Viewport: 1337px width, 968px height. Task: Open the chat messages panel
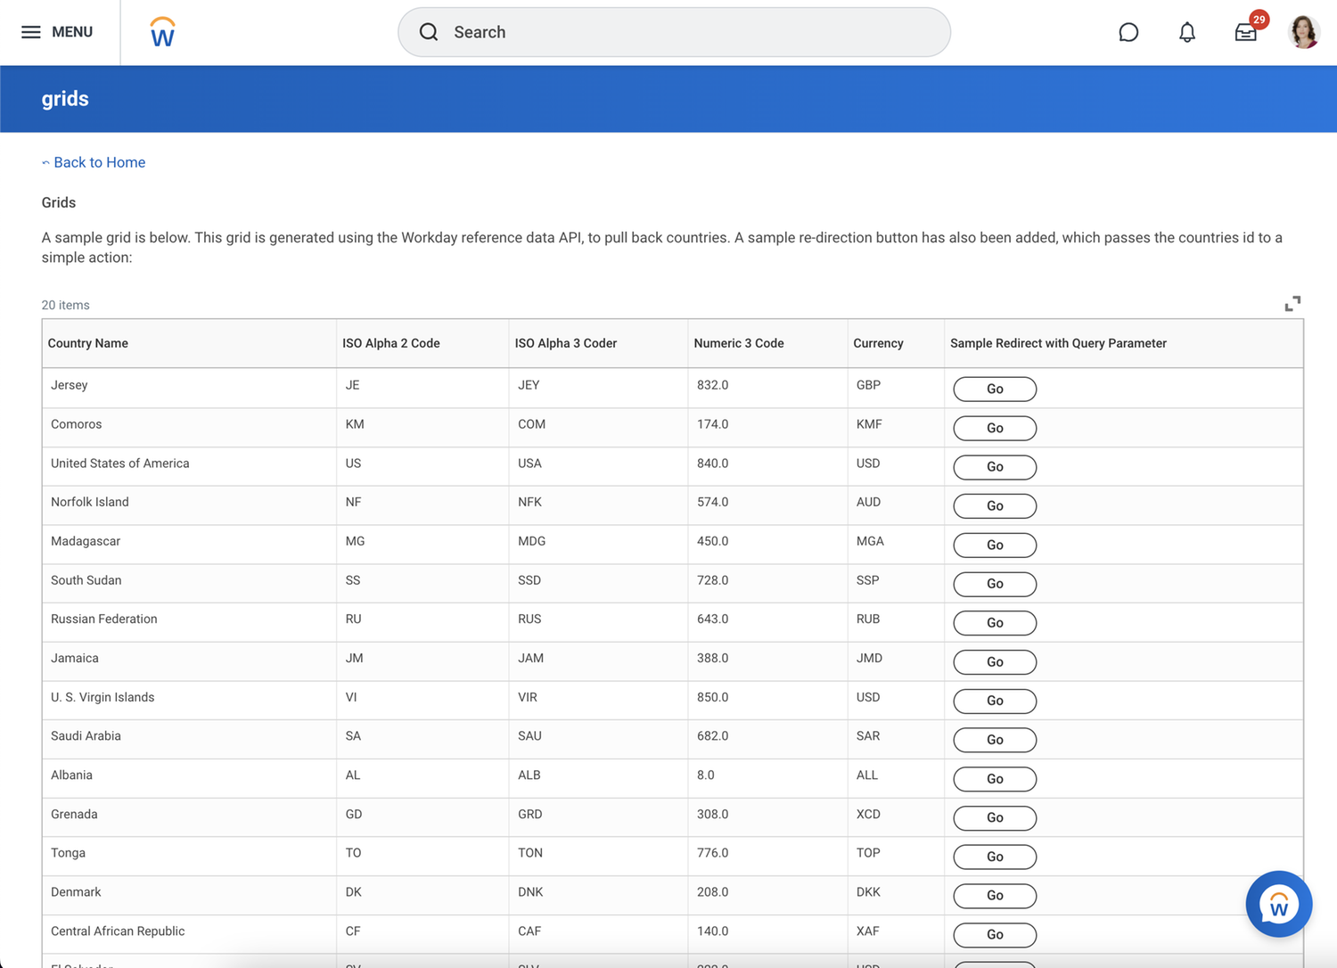click(x=1128, y=32)
